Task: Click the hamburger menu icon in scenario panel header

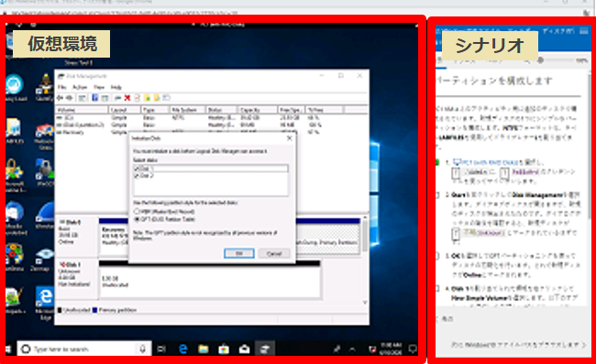Action: pos(584,31)
